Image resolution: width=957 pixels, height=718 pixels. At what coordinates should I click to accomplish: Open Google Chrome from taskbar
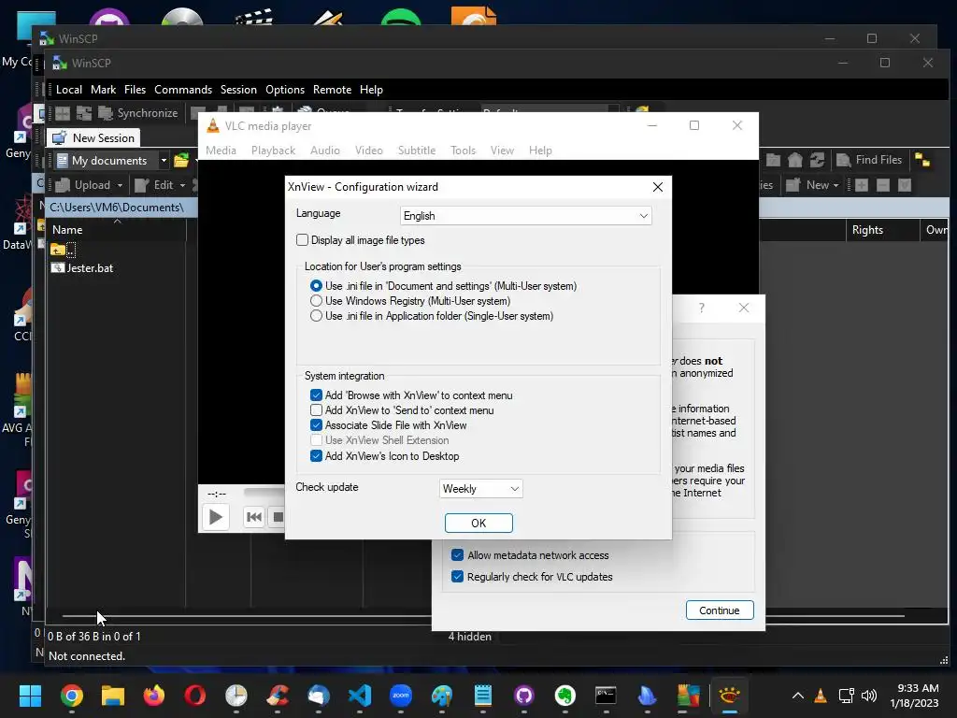(71, 696)
